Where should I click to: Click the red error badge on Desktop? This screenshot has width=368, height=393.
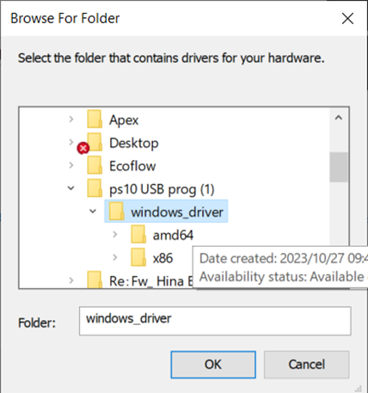point(83,148)
